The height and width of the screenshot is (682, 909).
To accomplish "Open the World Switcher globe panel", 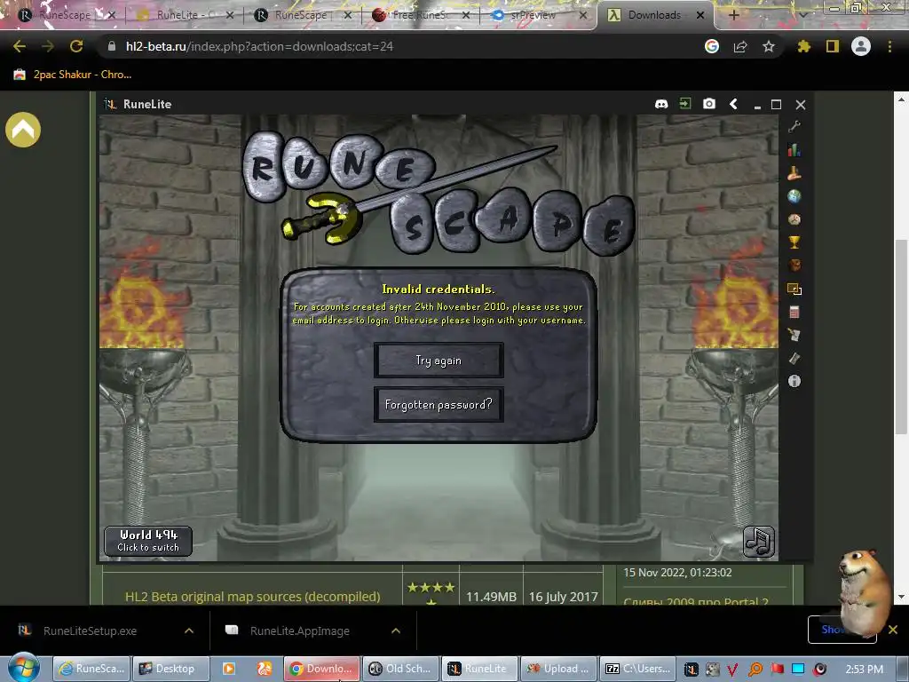I will 794,196.
